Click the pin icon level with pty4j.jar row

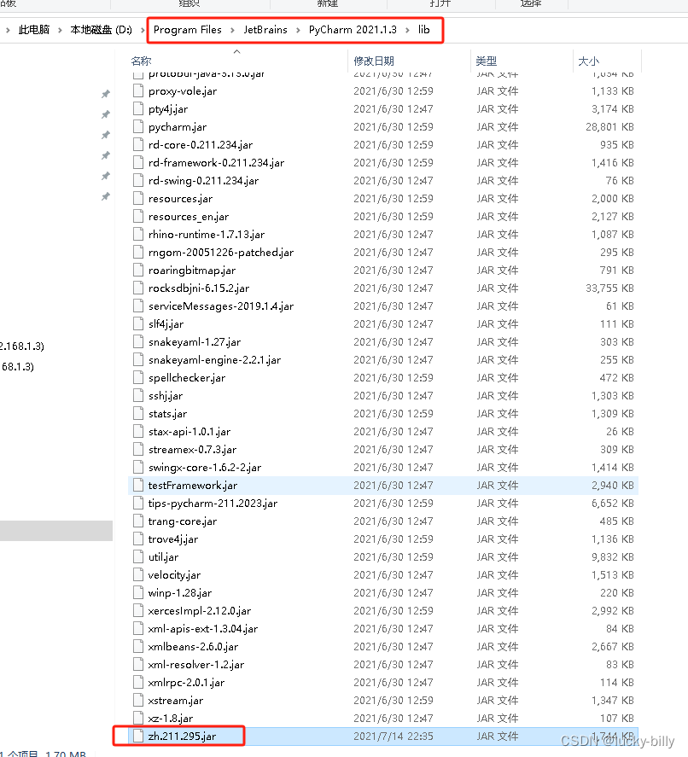pos(105,114)
